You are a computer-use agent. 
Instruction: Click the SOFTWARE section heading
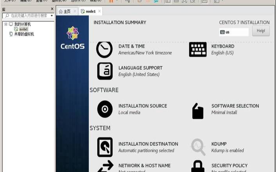(x=104, y=90)
